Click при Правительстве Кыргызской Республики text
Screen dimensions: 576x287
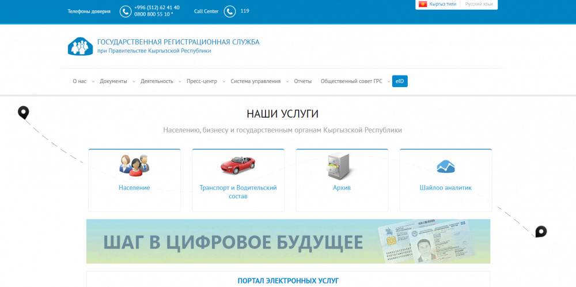pyautogui.click(x=154, y=51)
